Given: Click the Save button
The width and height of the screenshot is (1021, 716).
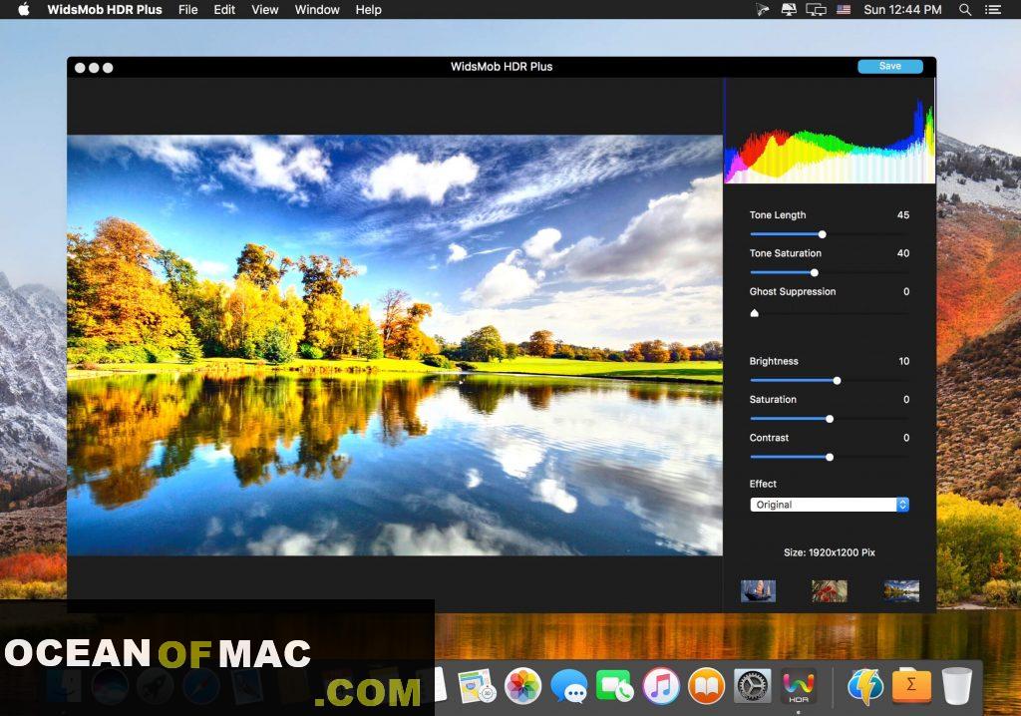Looking at the screenshot, I should (890, 66).
